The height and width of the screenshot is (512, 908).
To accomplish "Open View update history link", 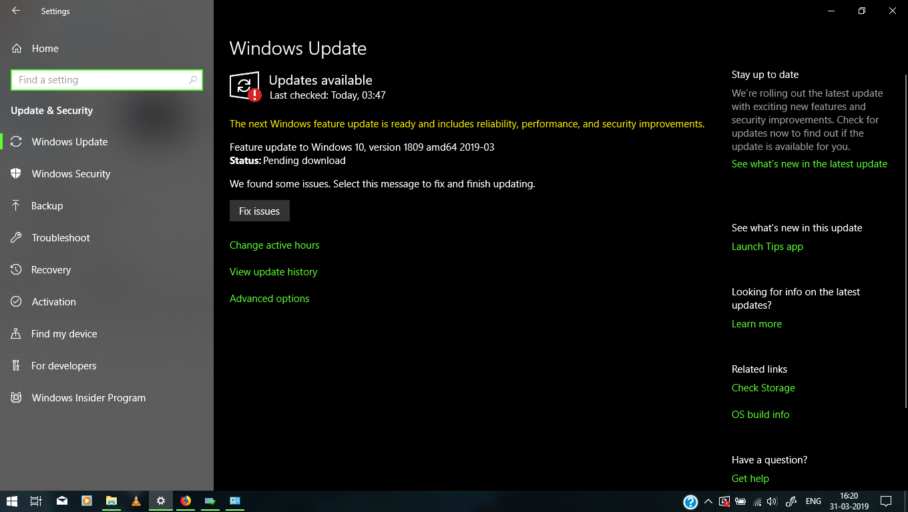I will tap(274, 272).
